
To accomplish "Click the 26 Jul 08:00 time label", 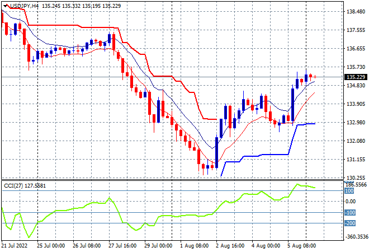I will coord(87,246).
